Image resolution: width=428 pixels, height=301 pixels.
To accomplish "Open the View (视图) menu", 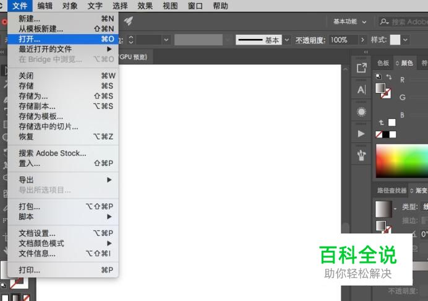I will [x=170, y=6].
